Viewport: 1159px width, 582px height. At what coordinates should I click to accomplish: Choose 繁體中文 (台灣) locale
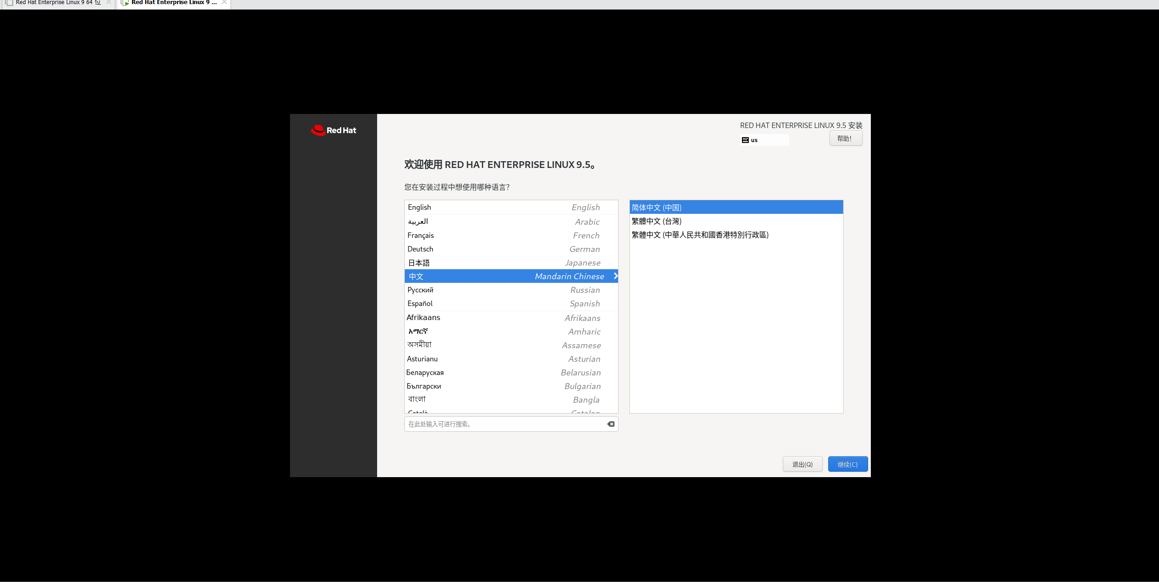click(736, 221)
